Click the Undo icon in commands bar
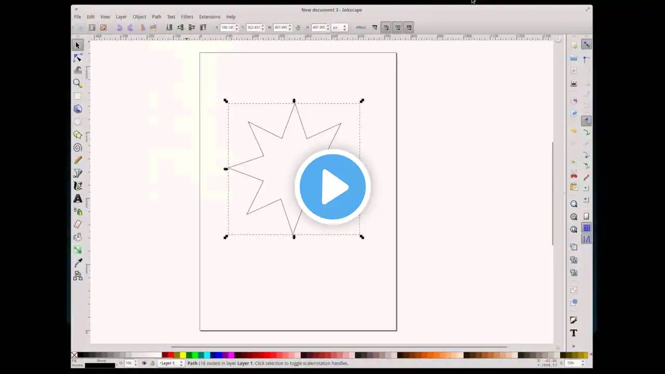 (574, 130)
